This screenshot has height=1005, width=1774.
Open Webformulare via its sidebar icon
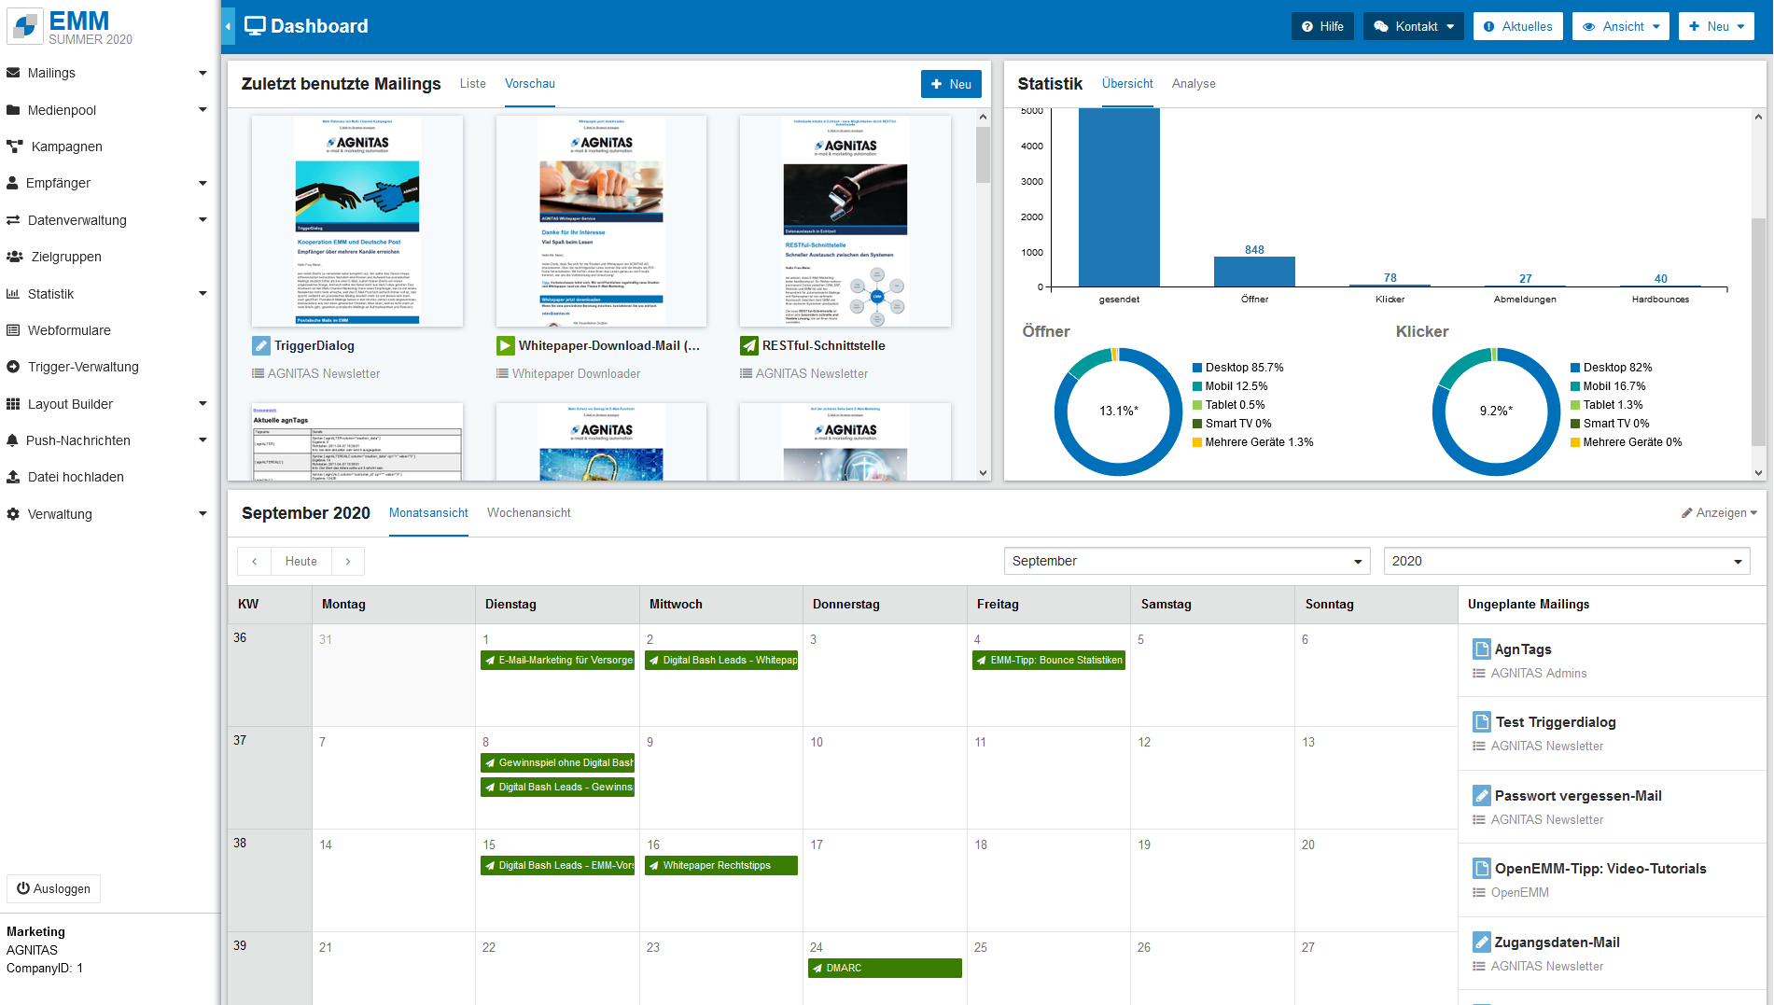tap(13, 330)
